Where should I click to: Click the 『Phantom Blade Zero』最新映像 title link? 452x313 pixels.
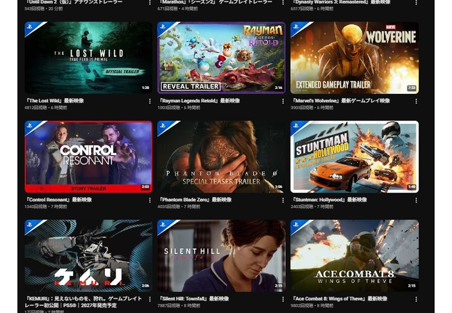[x=195, y=200]
